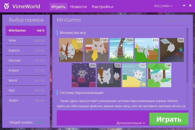Expand the Ani_Lewis account dropdown
Screen dimensions: 195x130
pyautogui.click(x=163, y=6)
